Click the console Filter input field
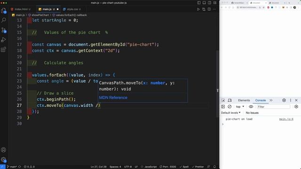 pos(273,107)
